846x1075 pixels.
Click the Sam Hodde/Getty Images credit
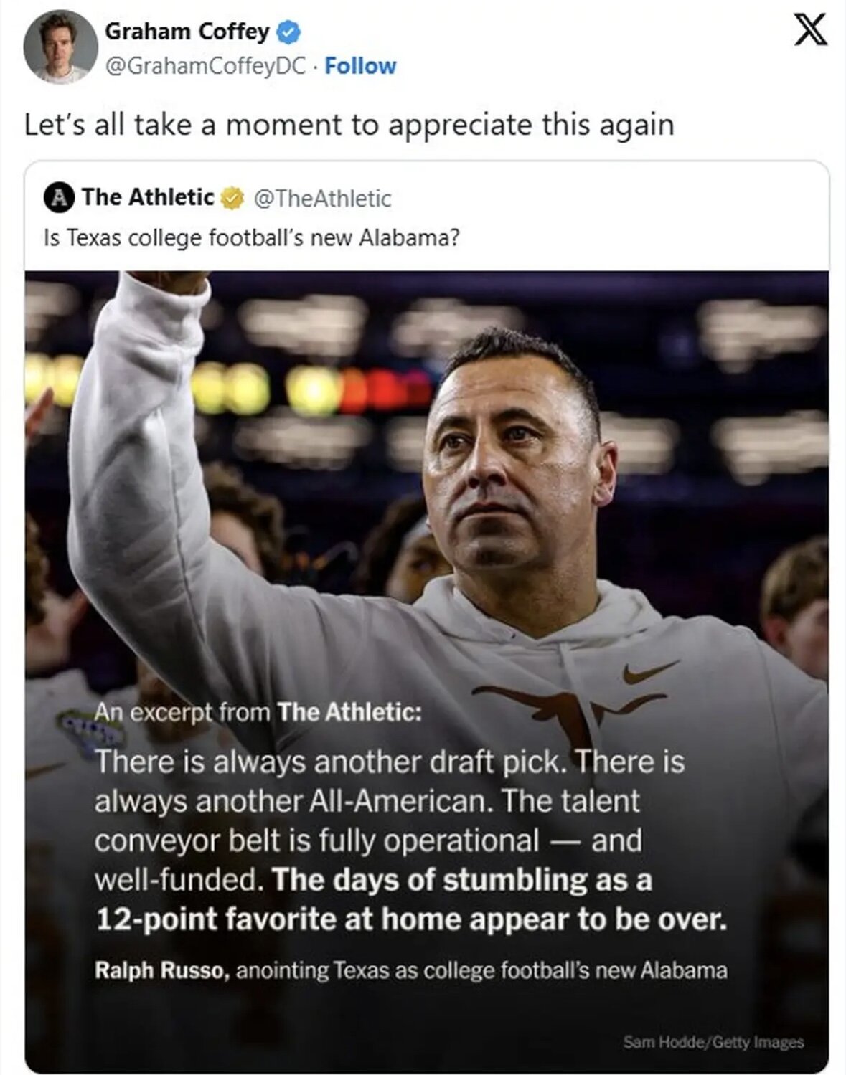click(713, 1042)
